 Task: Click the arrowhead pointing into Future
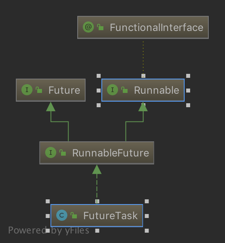pos(51,107)
